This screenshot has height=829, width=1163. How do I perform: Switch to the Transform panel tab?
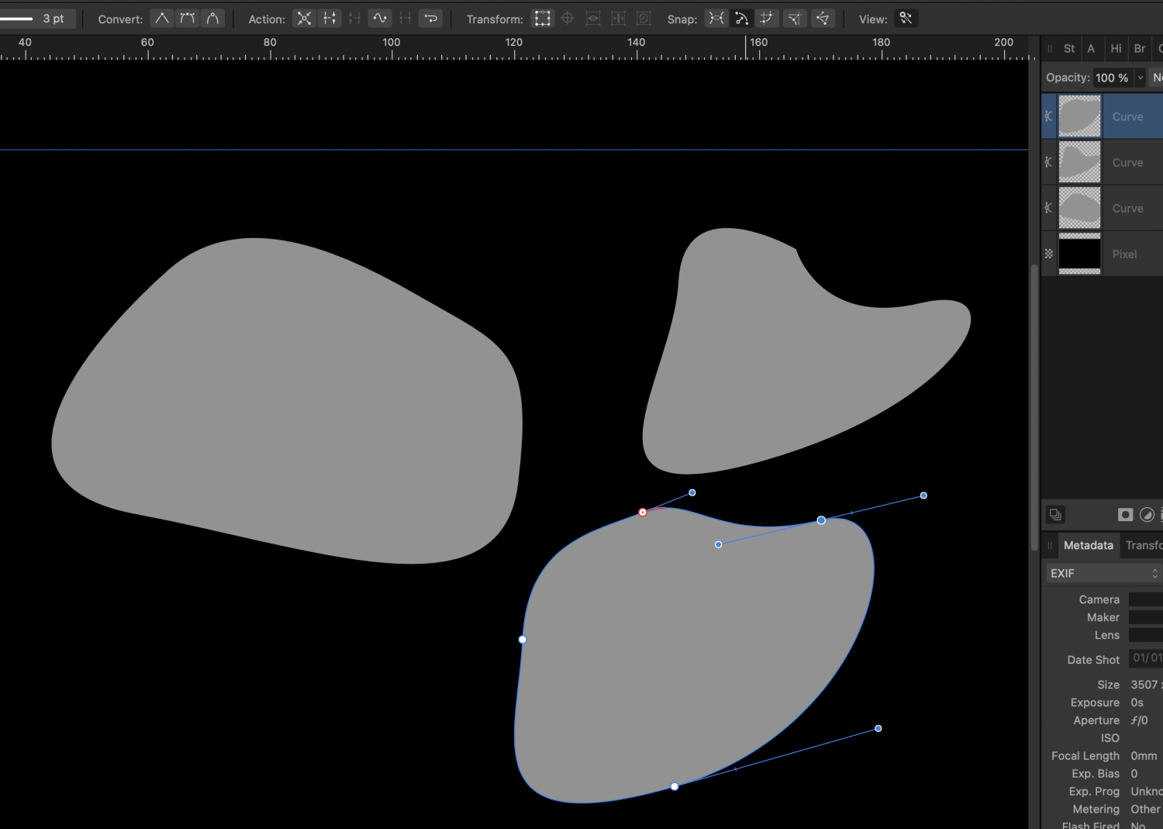click(x=1144, y=545)
